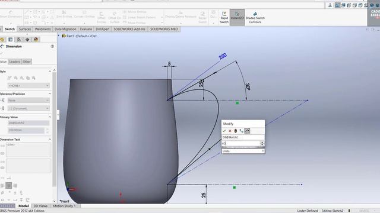Click the save style icon
Image resolution: width=380 pixels, height=213 pixels.
click(x=28, y=78)
